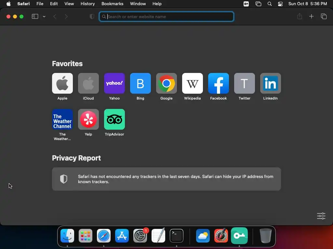Screen dimensions: 333x249
Task: Open the Privacy Report card
Action: click(166, 179)
